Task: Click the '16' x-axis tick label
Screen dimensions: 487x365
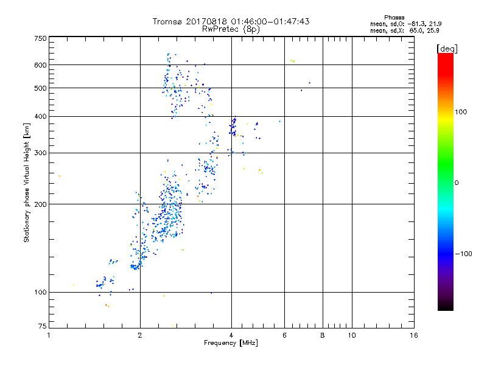Action: tap(414, 335)
